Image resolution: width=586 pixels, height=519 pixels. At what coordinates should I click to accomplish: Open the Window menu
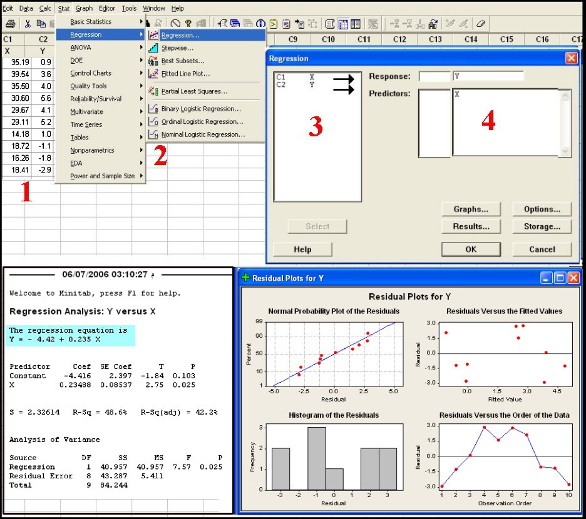point(154,8)
